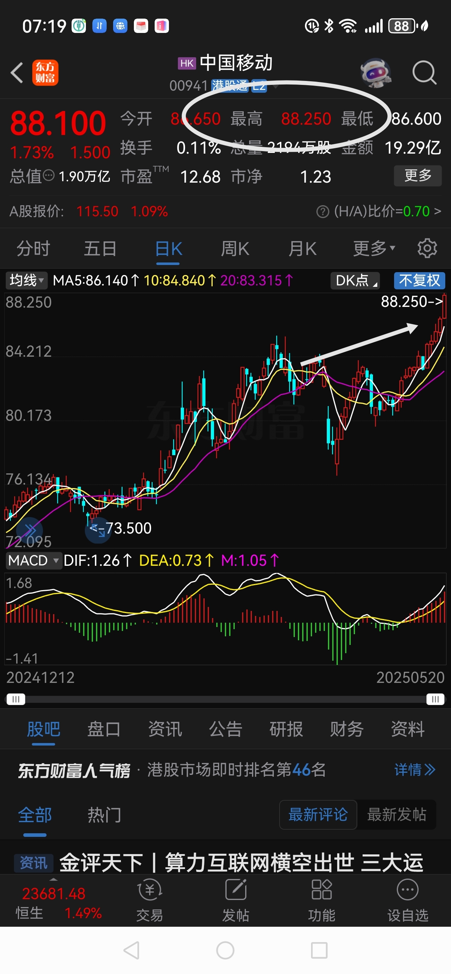Tap the 更多 quote details button

tap(418, 175)
